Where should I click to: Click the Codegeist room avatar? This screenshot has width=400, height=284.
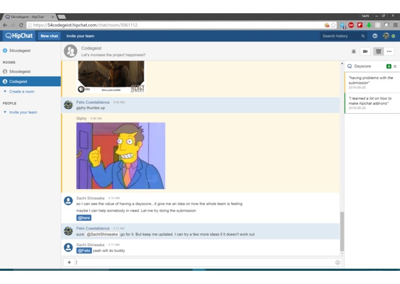[x=70, y=51]
